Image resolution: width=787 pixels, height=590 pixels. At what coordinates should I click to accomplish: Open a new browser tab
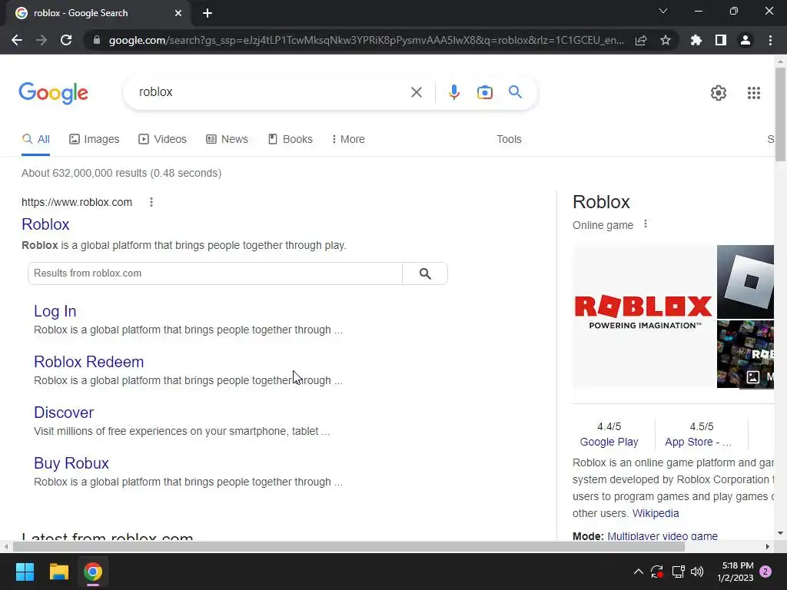click(x=208, y=13)
